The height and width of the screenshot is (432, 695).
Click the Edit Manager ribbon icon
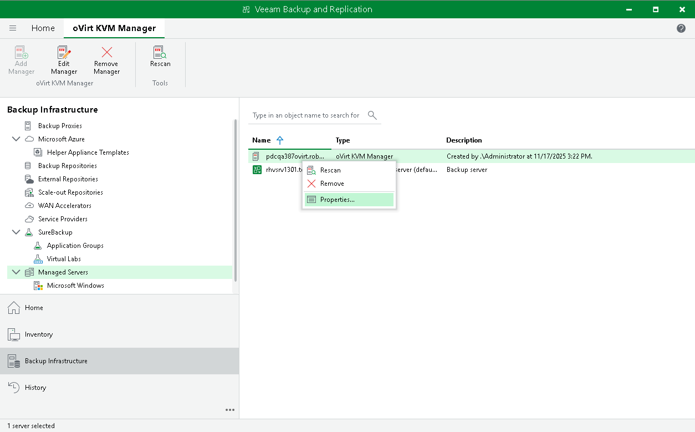pos(64,53)
